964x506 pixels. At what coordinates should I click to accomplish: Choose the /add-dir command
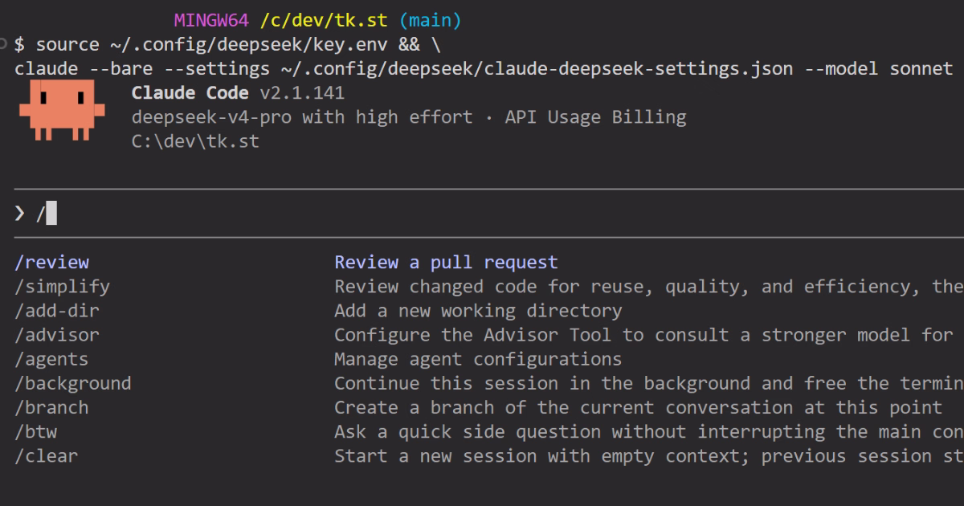click(x=57, y=311)
